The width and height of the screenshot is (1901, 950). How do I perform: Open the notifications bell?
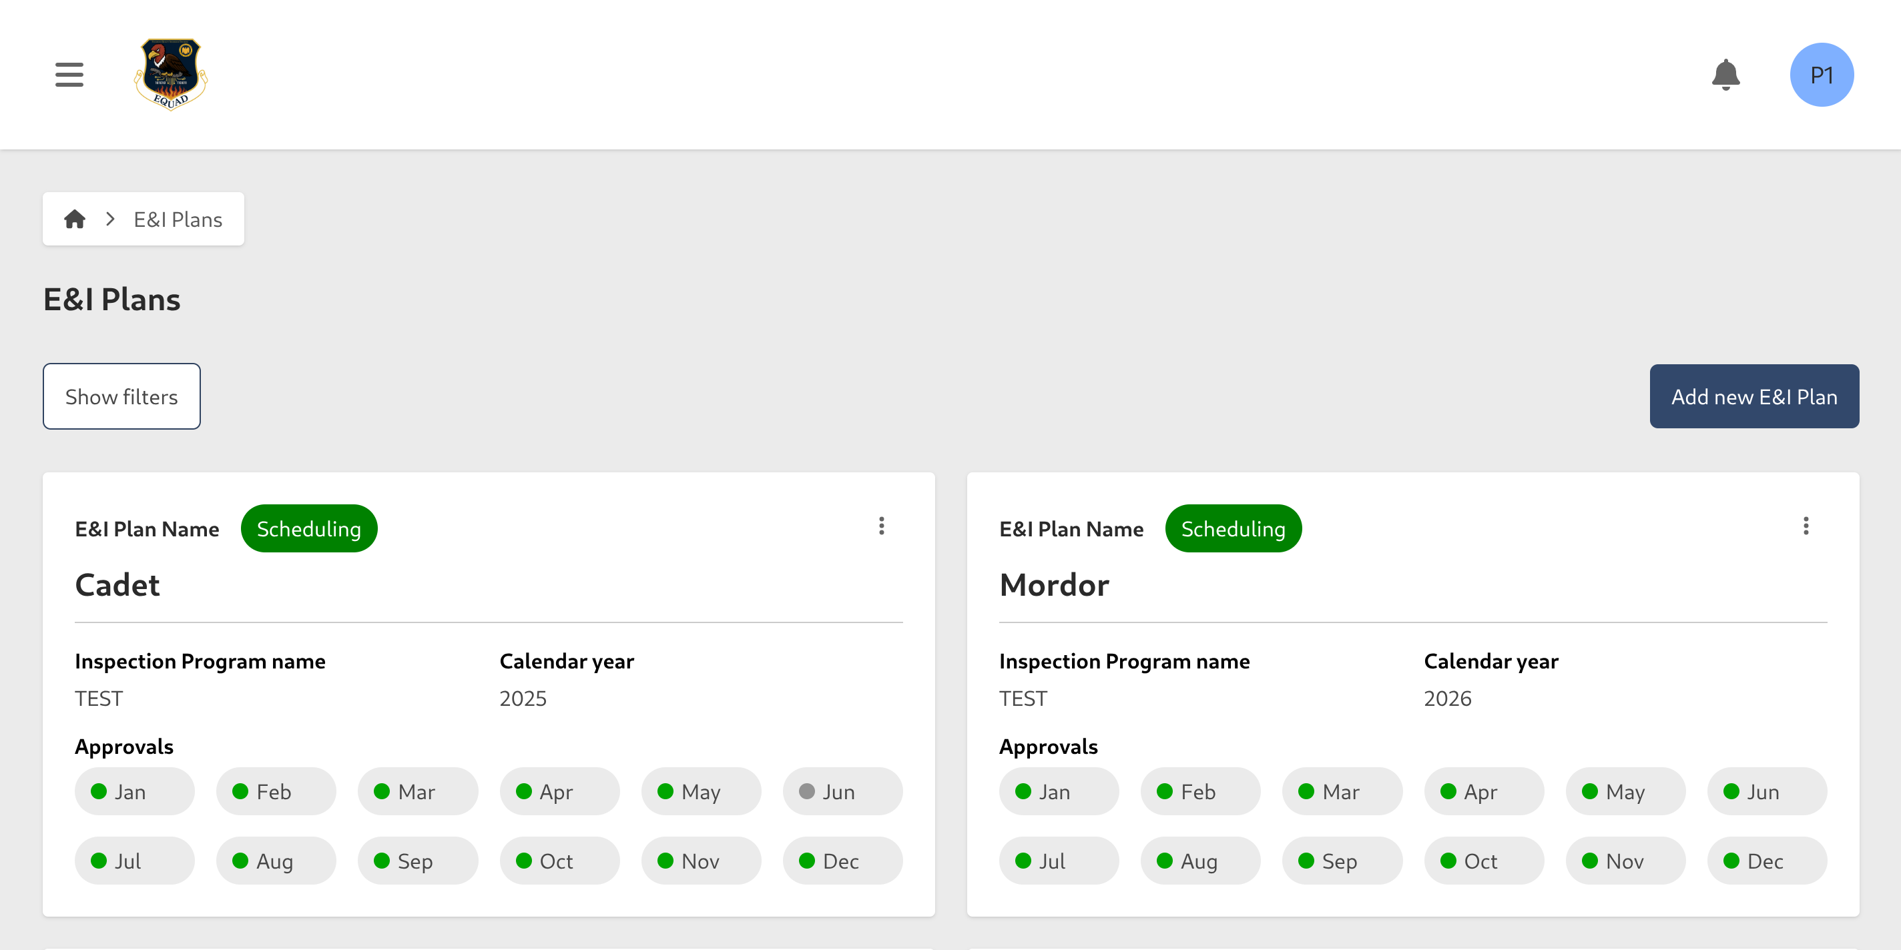(x=1725, y=75)
